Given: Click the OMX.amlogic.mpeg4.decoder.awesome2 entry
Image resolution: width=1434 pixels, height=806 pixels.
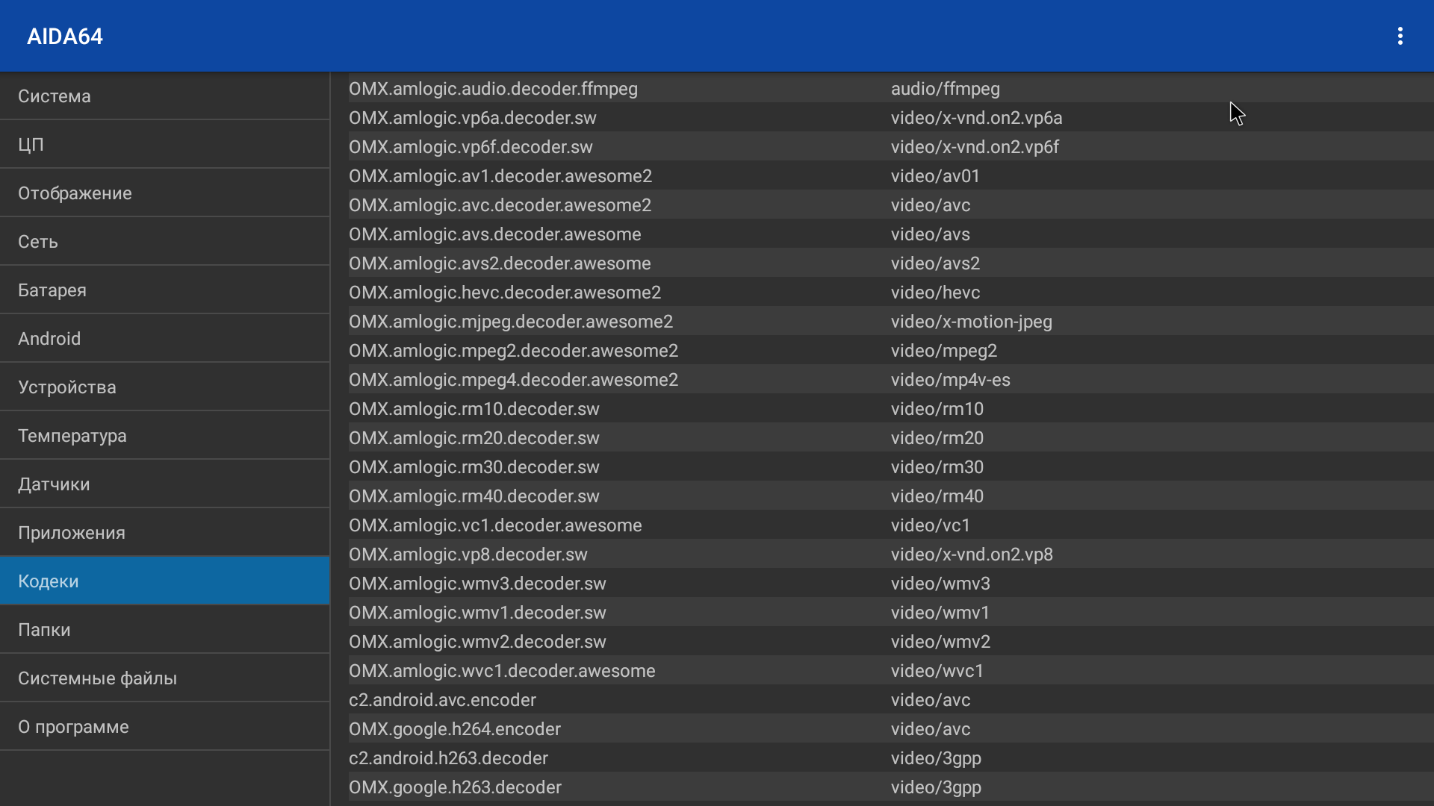Looking at the screenshot, I should point(890,380).
